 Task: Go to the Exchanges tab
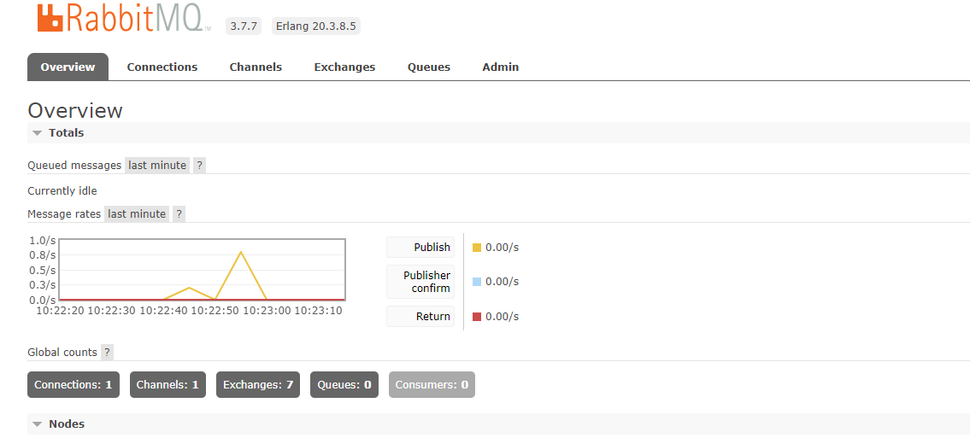click(x=344, y=67)
